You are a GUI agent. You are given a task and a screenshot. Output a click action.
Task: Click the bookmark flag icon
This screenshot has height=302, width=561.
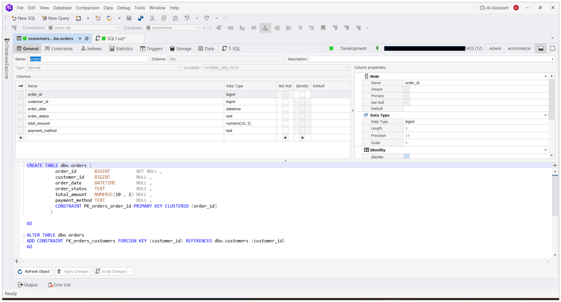click(323, 28)
